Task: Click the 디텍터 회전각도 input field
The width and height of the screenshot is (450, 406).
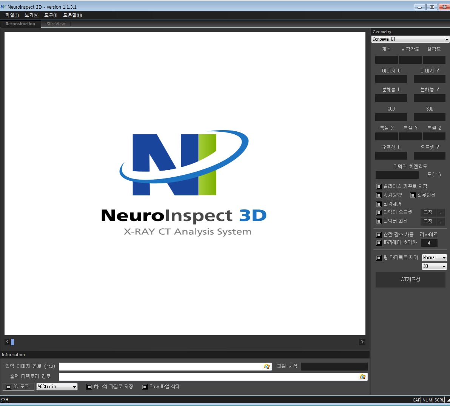Action: [397, 175]
